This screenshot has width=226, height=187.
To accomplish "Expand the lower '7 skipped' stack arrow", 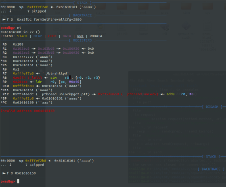I will click(x=10, y=165).
